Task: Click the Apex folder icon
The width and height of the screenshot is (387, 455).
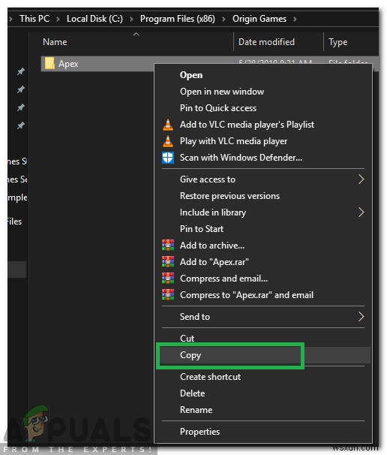Action: point(49,64)
